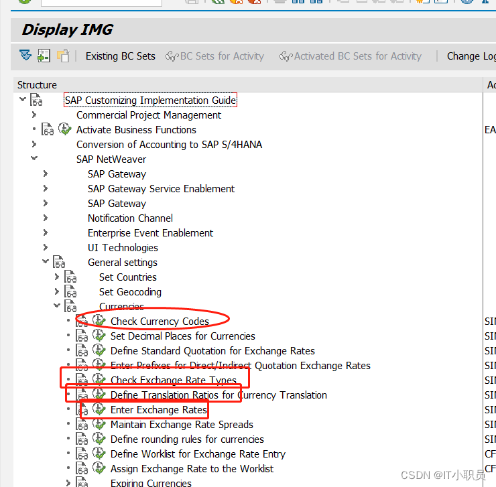The width and height of the screenshot is (496, 487).
Task: Click the grayed icon left of Existing BC Sets
Action: tap(63, 56)
